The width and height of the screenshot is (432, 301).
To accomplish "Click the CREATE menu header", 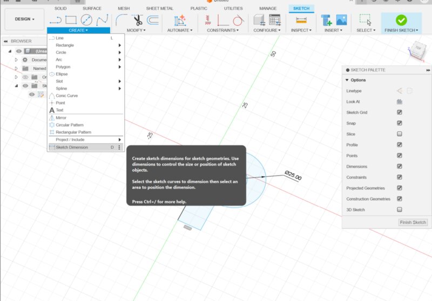I will (78, 30).
